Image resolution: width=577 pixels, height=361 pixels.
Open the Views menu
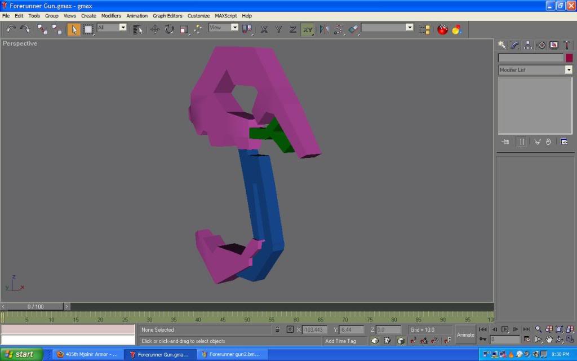[69, 16]
